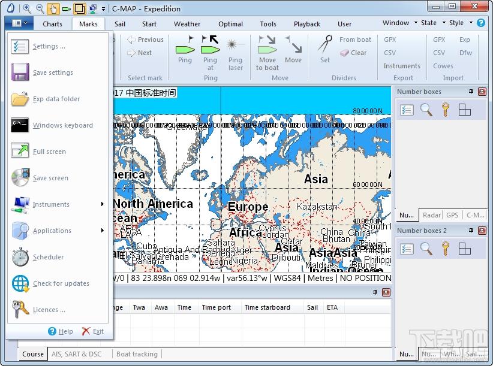
Task: Click Clear eraser in Dividers group
Action: coord(353,53)
